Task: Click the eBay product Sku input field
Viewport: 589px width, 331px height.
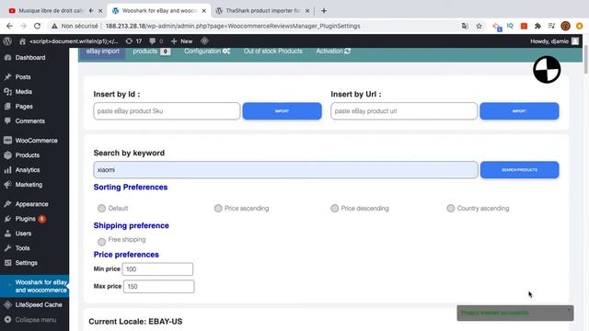Action: (x=167, y=111)
